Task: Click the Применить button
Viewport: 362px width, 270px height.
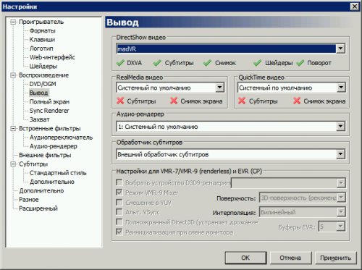Action: [x=335, y=258]
